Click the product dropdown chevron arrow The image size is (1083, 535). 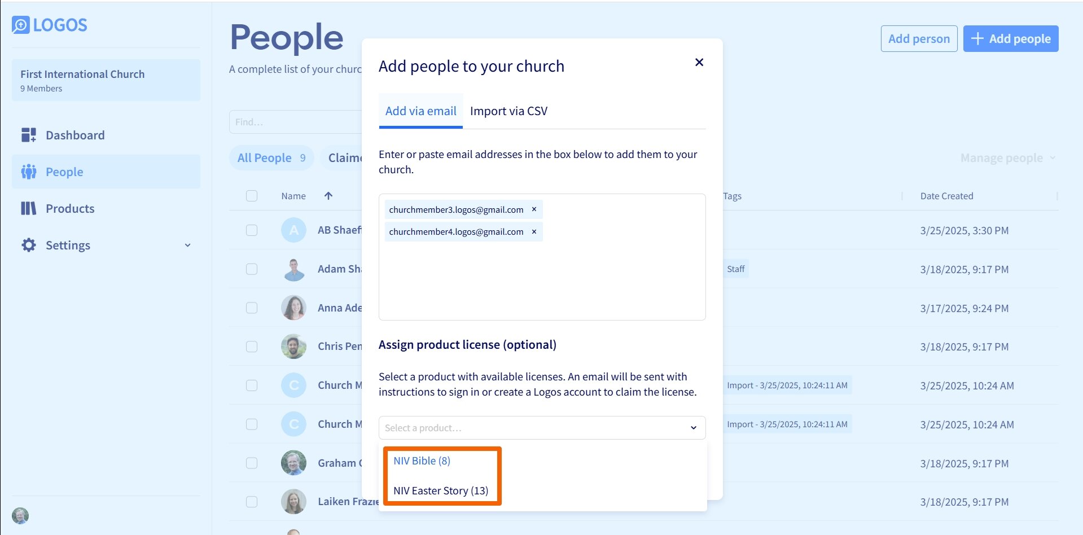(694, 428)
